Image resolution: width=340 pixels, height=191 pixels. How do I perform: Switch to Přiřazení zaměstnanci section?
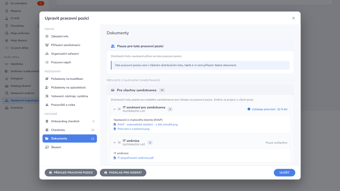coord(70,45)
